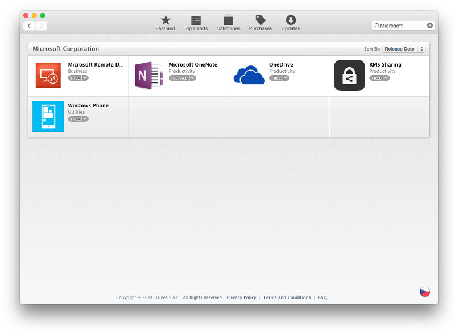Get Windows Phone with the FREE button
This screenshot has width=455, height=335.
tap(75, 119)
